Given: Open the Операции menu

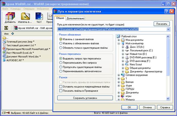Looking at the screenshot, I should coord(29,9).
